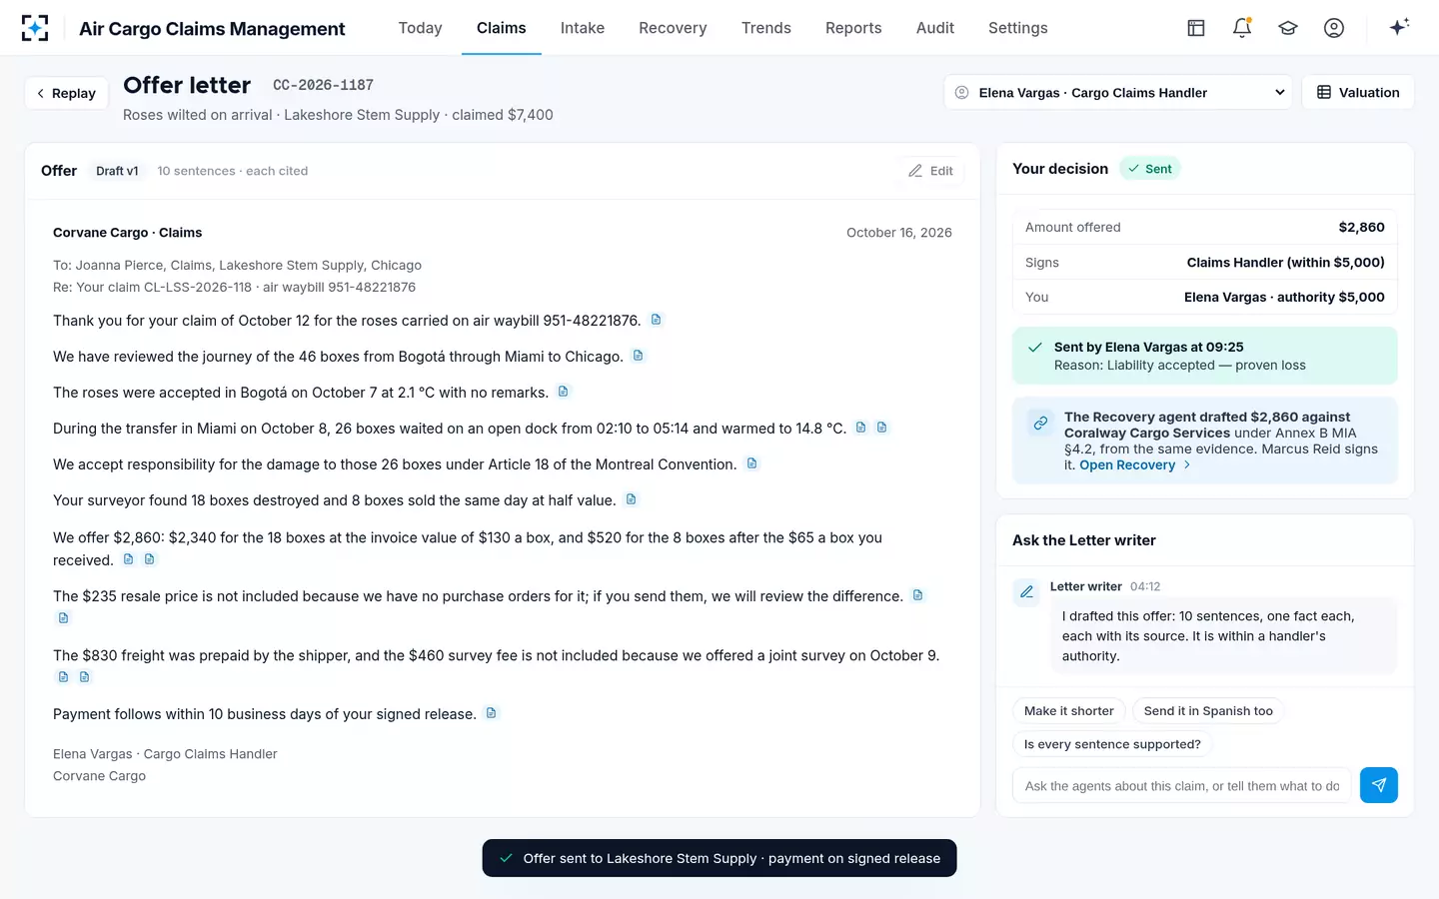The image size is (1439, 899).
Task: Open citation for the 'Thank you for your claim' sentence
Action: (x=657, y=320)
